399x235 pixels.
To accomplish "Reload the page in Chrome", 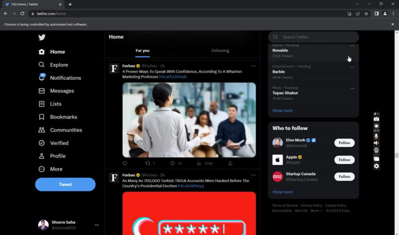I will click(22, 14).
